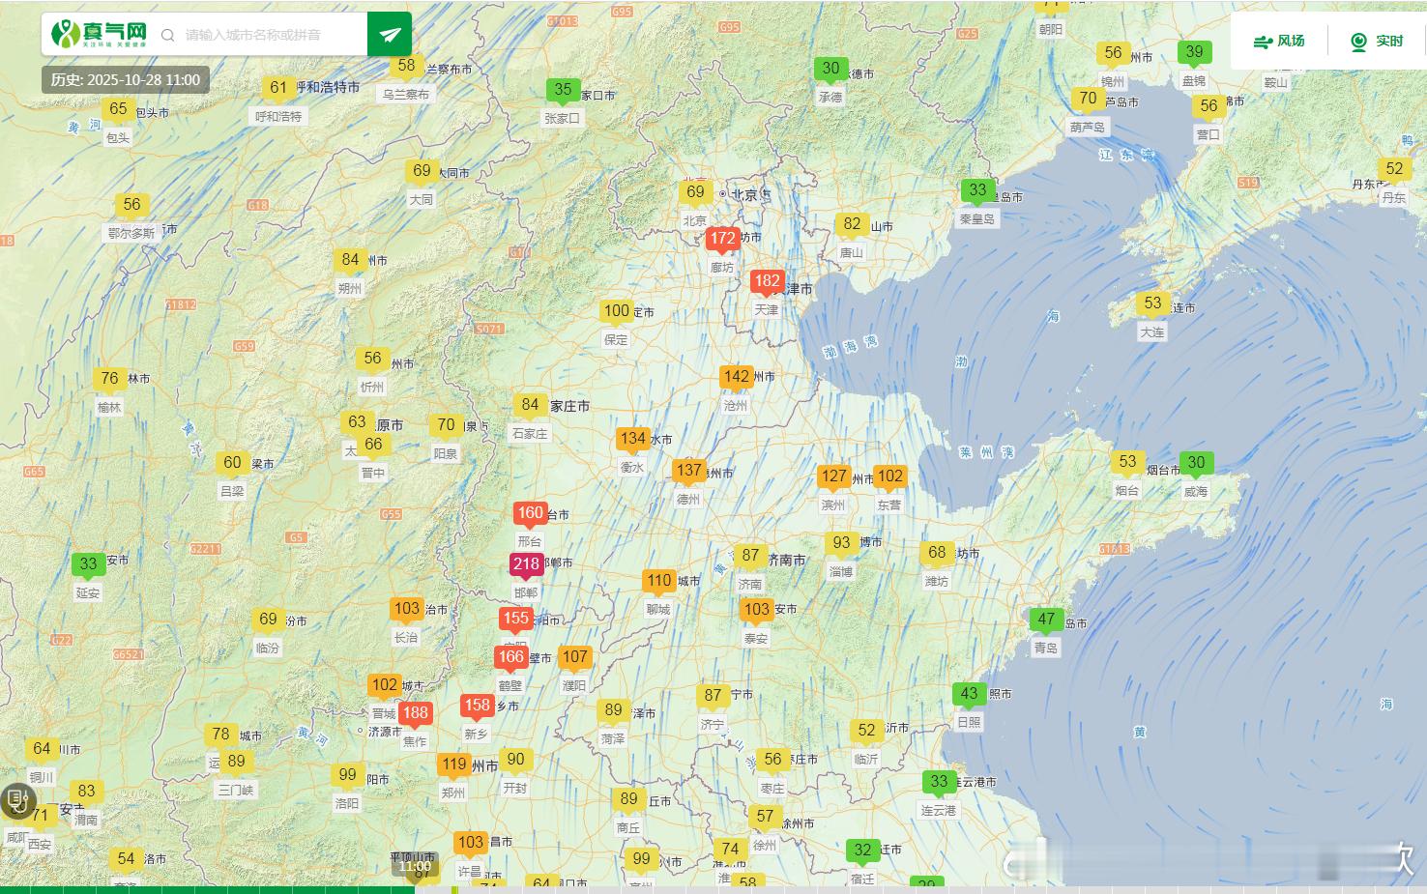Select the green 33 AQI marker for 延安

[88, 565]
